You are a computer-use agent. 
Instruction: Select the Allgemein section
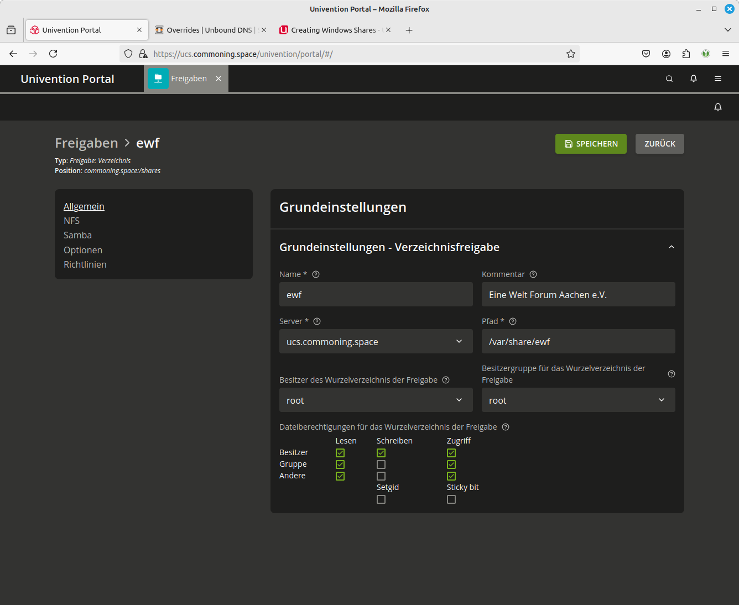click(x=84, y=206)
